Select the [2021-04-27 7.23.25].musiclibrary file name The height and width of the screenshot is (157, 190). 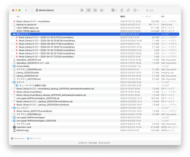coord(46,57)
